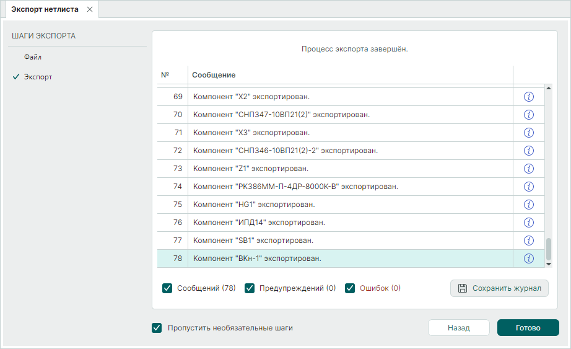The height and width of the screenshot is (349, 571).
Task: Click the "Готово" button
Action: [528, 328]
